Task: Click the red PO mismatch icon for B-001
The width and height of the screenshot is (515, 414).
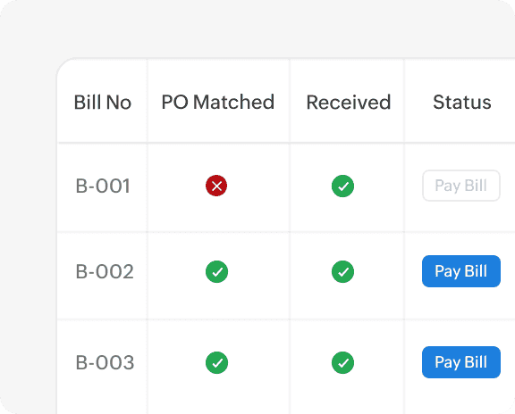Action: [x=216, y=186]
